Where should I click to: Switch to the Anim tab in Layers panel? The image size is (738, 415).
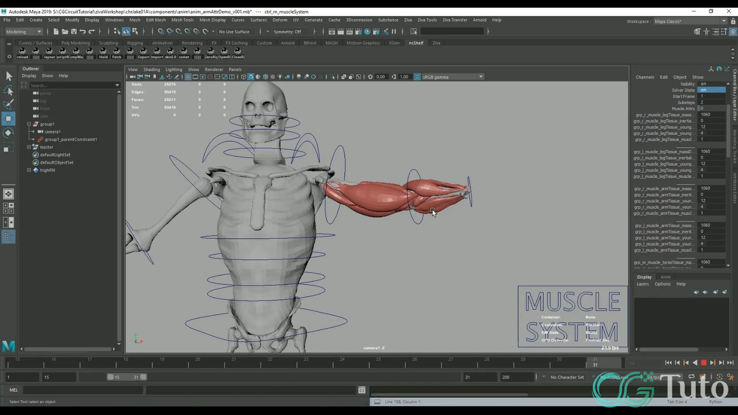[665, 277]
